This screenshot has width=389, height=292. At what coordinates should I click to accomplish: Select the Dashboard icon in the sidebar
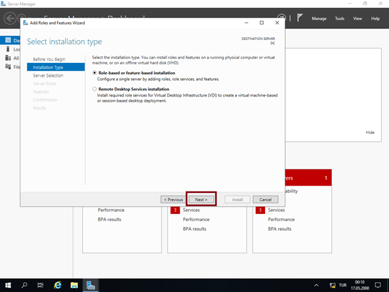[x=8, y=40]
